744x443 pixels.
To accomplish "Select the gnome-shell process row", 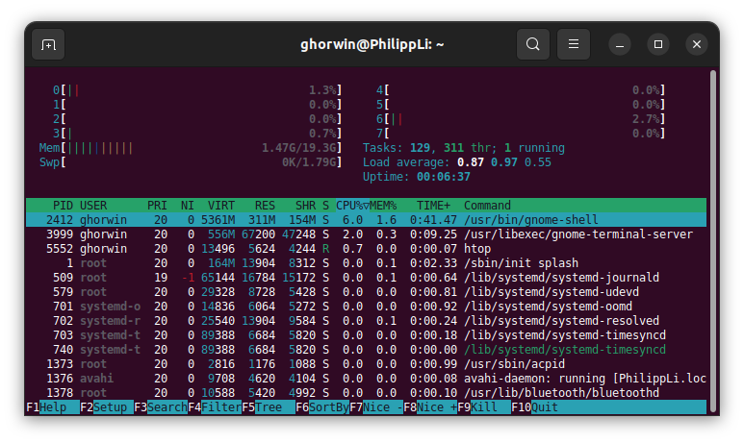I will [x=366, y=220].
